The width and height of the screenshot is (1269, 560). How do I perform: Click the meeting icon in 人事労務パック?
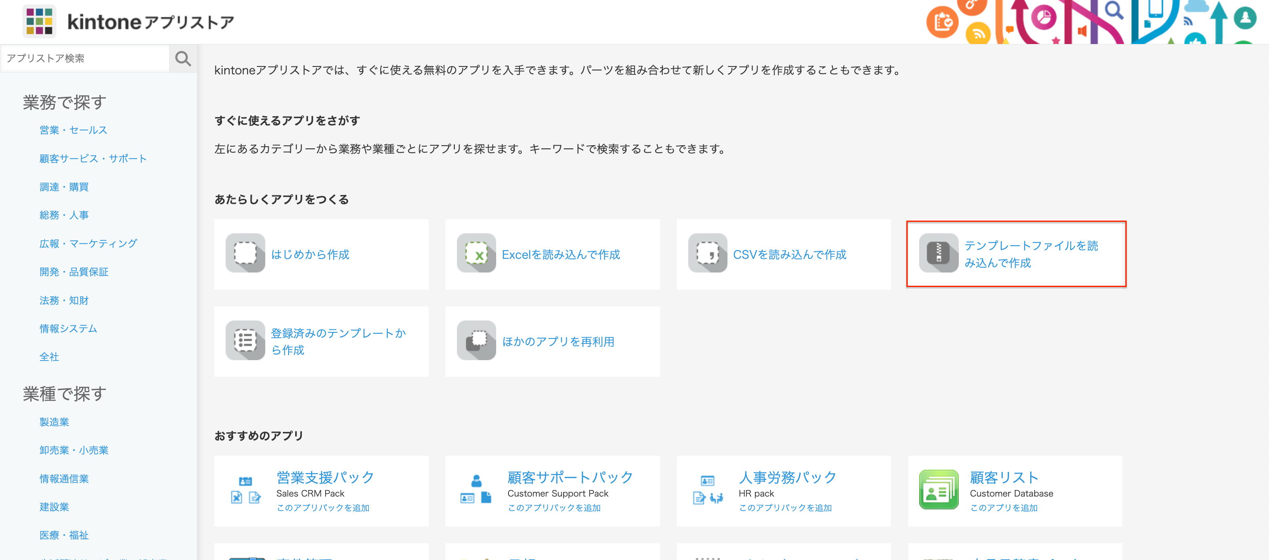point(717,498)
